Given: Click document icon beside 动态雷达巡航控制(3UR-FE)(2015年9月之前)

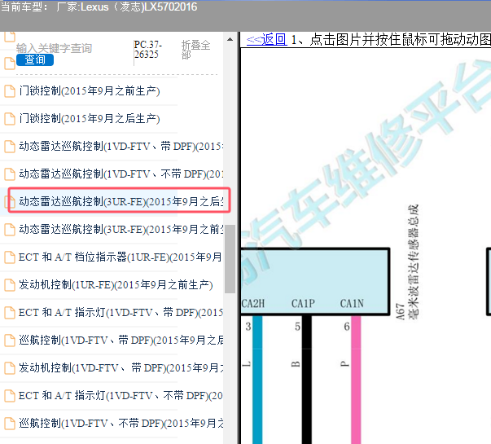Looking at the screenshot, I should click(10, 230).
